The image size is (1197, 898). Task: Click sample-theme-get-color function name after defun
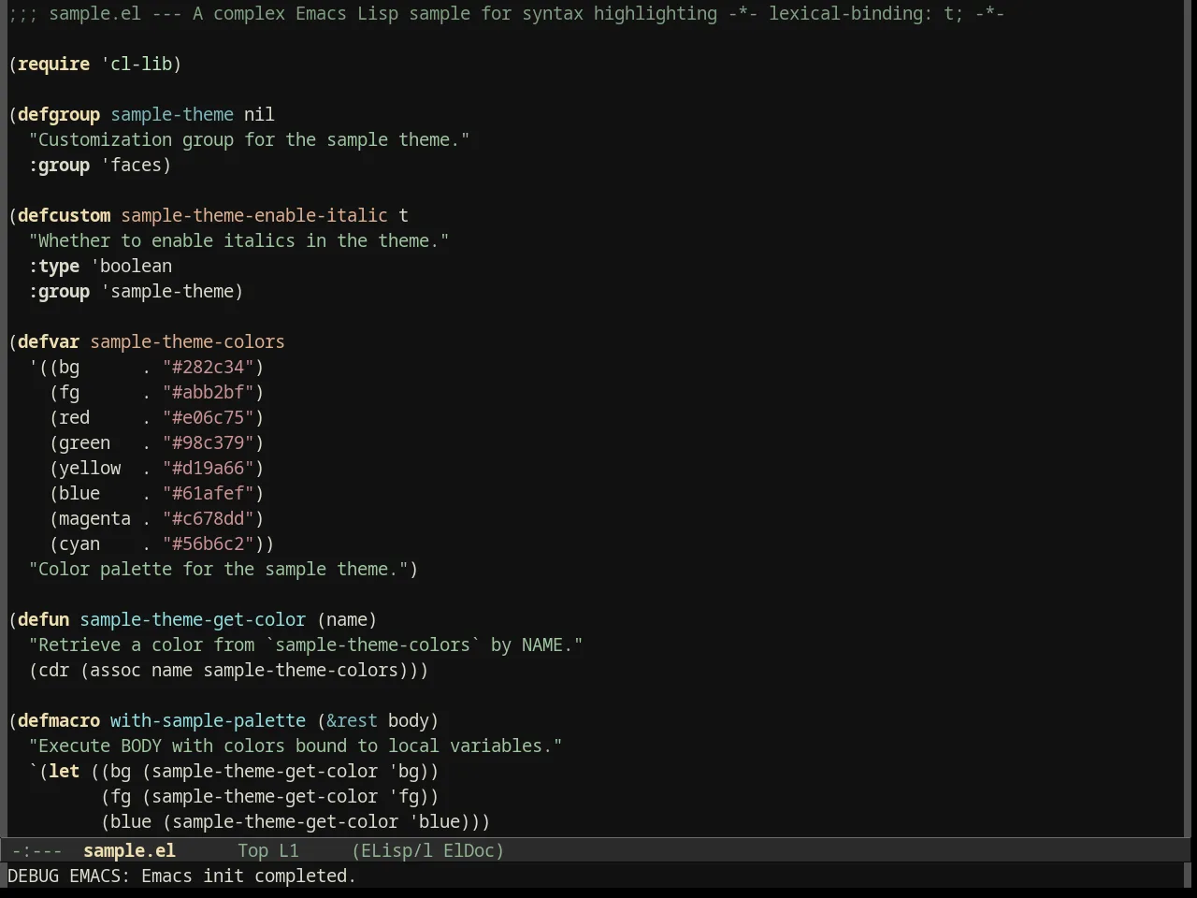(193, 619)
